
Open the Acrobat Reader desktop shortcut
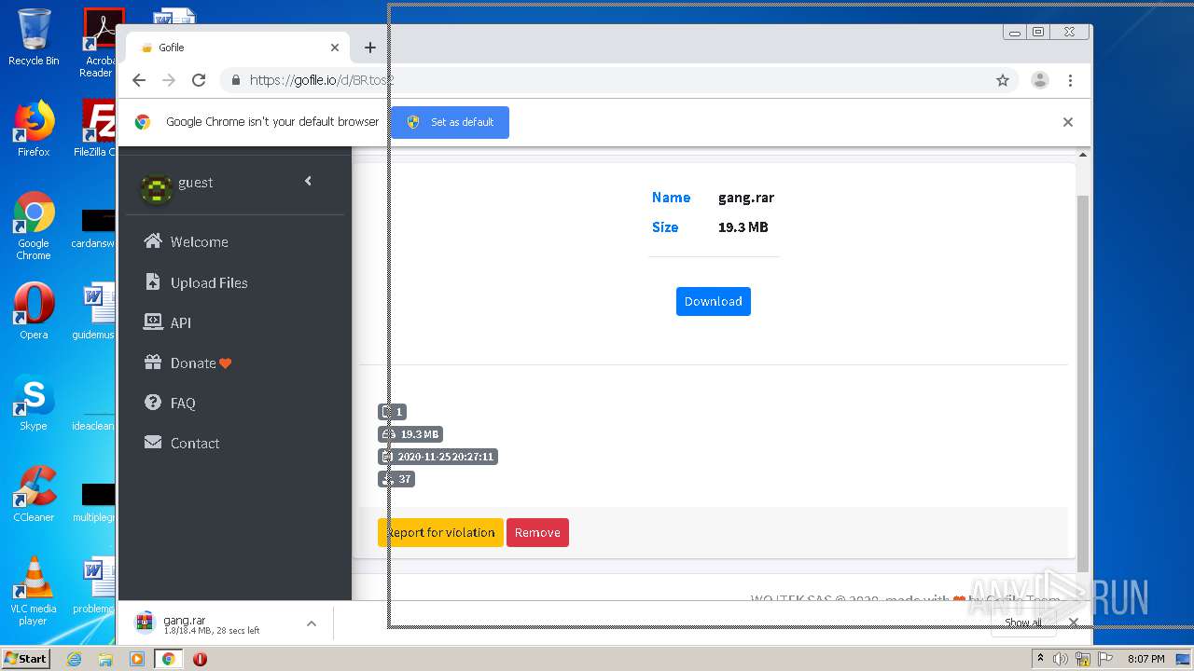click(x=99, y=43)
